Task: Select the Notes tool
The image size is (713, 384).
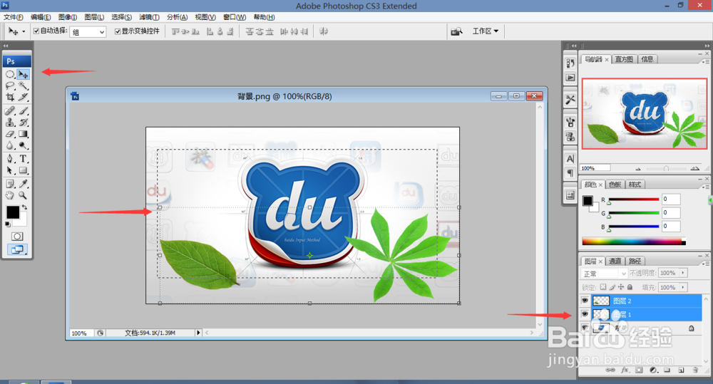Action: (10, 184)
